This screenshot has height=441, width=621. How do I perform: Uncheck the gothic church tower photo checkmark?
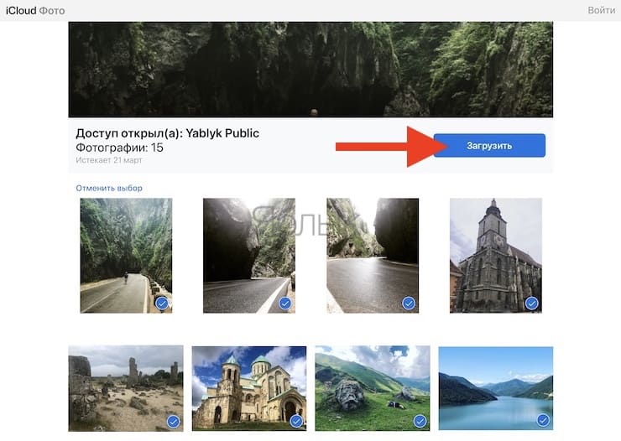532,304
